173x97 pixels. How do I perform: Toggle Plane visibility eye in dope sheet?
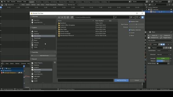(x=6, y=68)
